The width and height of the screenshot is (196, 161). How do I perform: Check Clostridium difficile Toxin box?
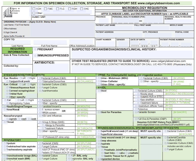pos(136,106)
